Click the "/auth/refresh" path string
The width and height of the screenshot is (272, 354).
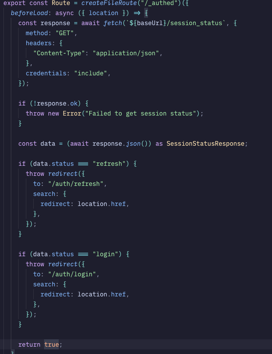[x=76, y=184]
